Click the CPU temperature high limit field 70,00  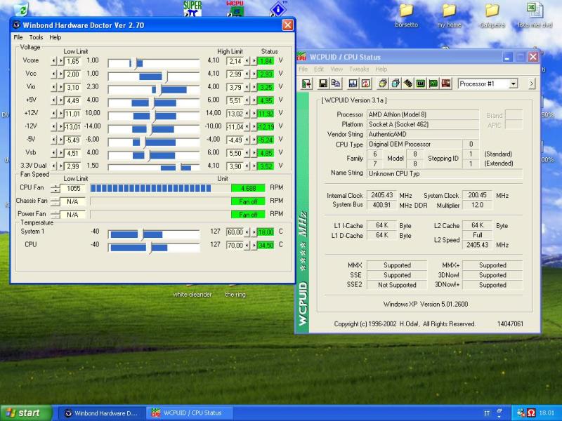pos(235,245)
